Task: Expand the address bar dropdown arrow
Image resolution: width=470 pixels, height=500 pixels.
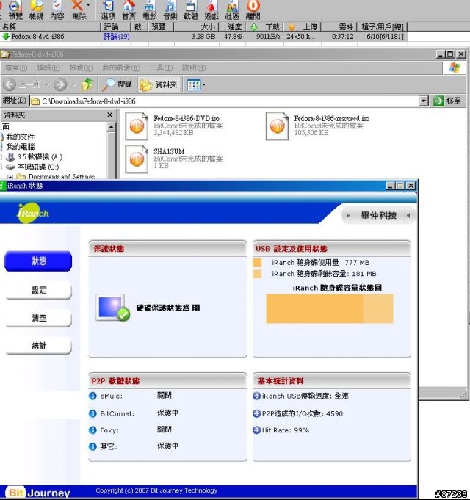Action: (x=424, y=101)
